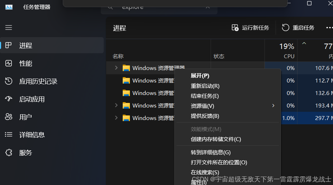The height and width of the screenshot is (185, 333).
Task: Click folder icon of the 112.7 MB row
Action: pos(126,81)
